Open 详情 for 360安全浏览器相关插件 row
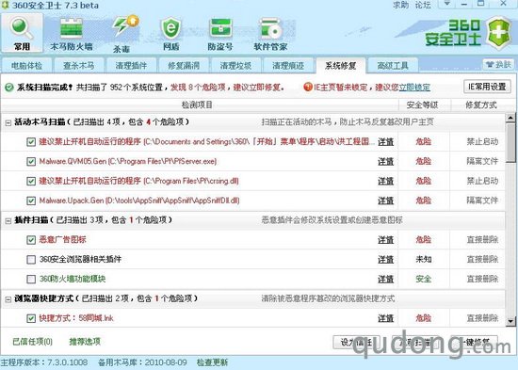 pyautogui.click(x=386, y=259)
